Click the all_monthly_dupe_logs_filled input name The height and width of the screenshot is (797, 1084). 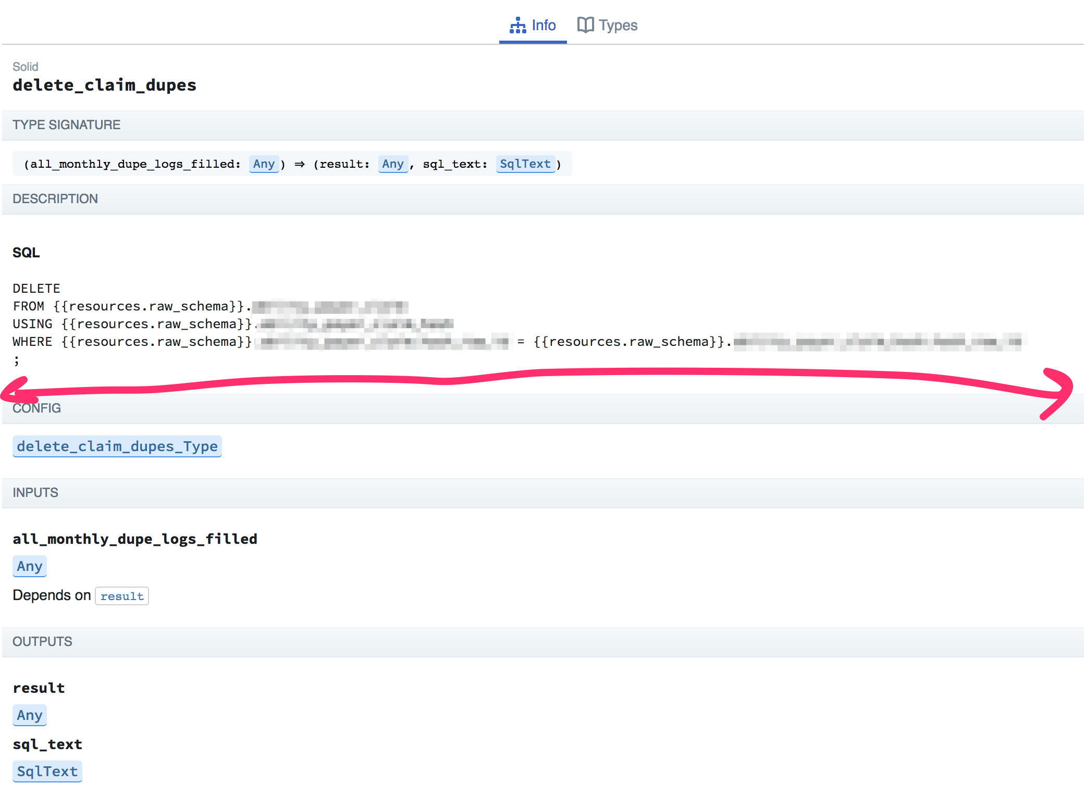click(135, 539)
